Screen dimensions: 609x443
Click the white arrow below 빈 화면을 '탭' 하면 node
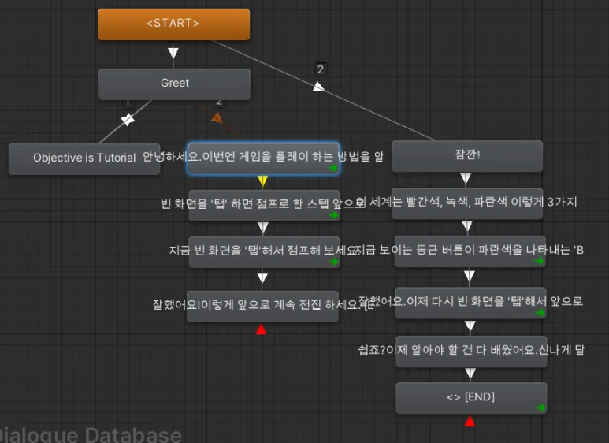[x=263, y=227]
